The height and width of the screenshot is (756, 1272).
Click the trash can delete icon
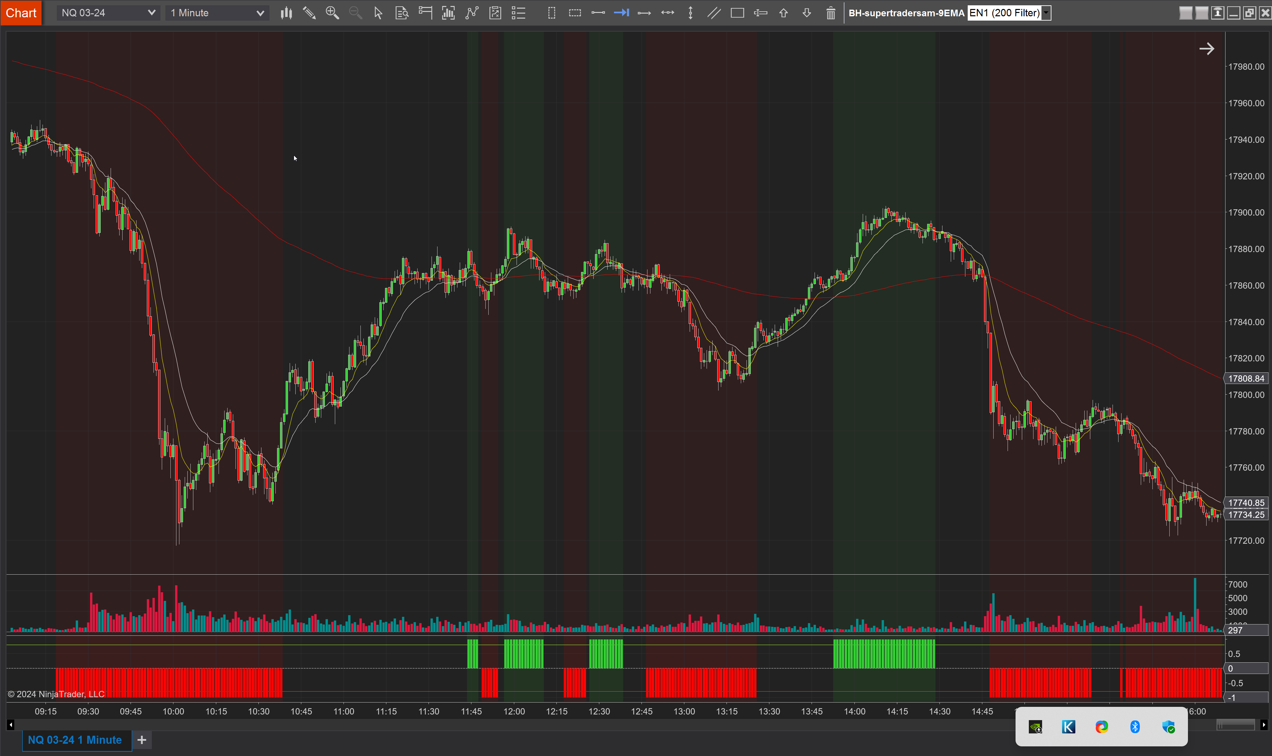(x=831, y=13)
